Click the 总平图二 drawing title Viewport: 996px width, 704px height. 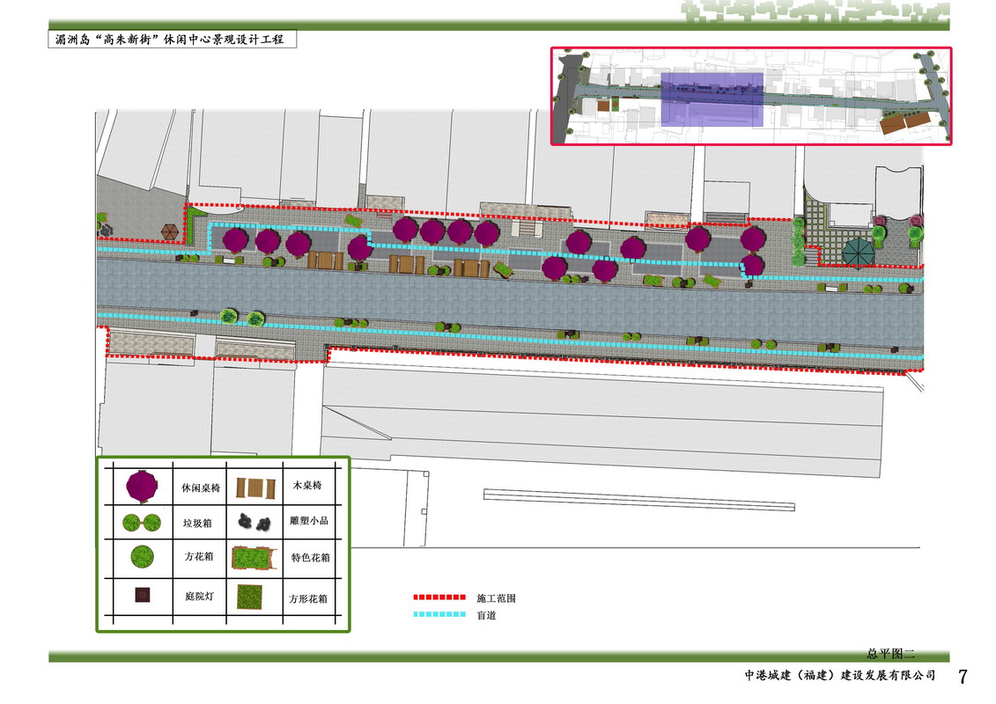point(890,653)
